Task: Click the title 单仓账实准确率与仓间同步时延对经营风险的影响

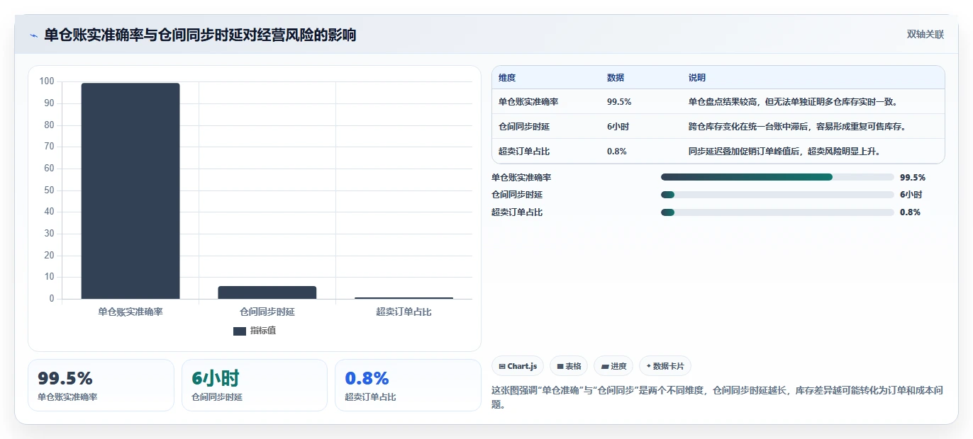Action: pos(200,35)
